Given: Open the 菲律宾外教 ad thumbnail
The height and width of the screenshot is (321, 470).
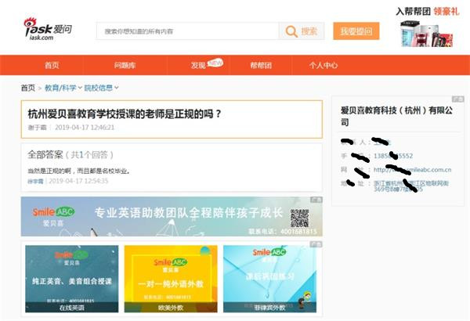Looking at the screenshot, I should click(269, 279).
